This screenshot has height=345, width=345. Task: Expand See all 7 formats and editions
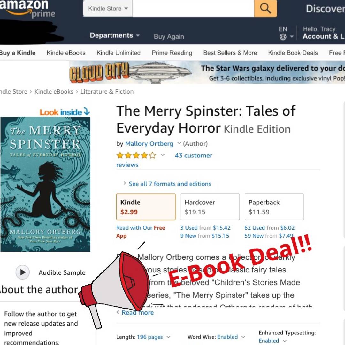[170, 184]
